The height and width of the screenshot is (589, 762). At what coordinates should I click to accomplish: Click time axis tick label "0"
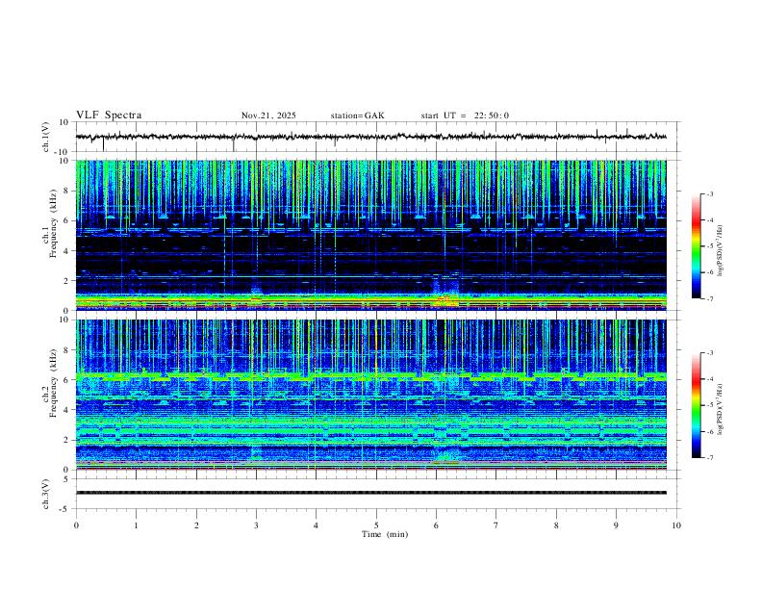coord(76,525)
